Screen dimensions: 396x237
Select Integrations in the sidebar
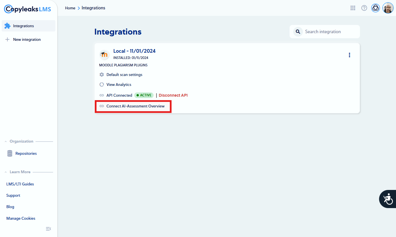[29, 26]
